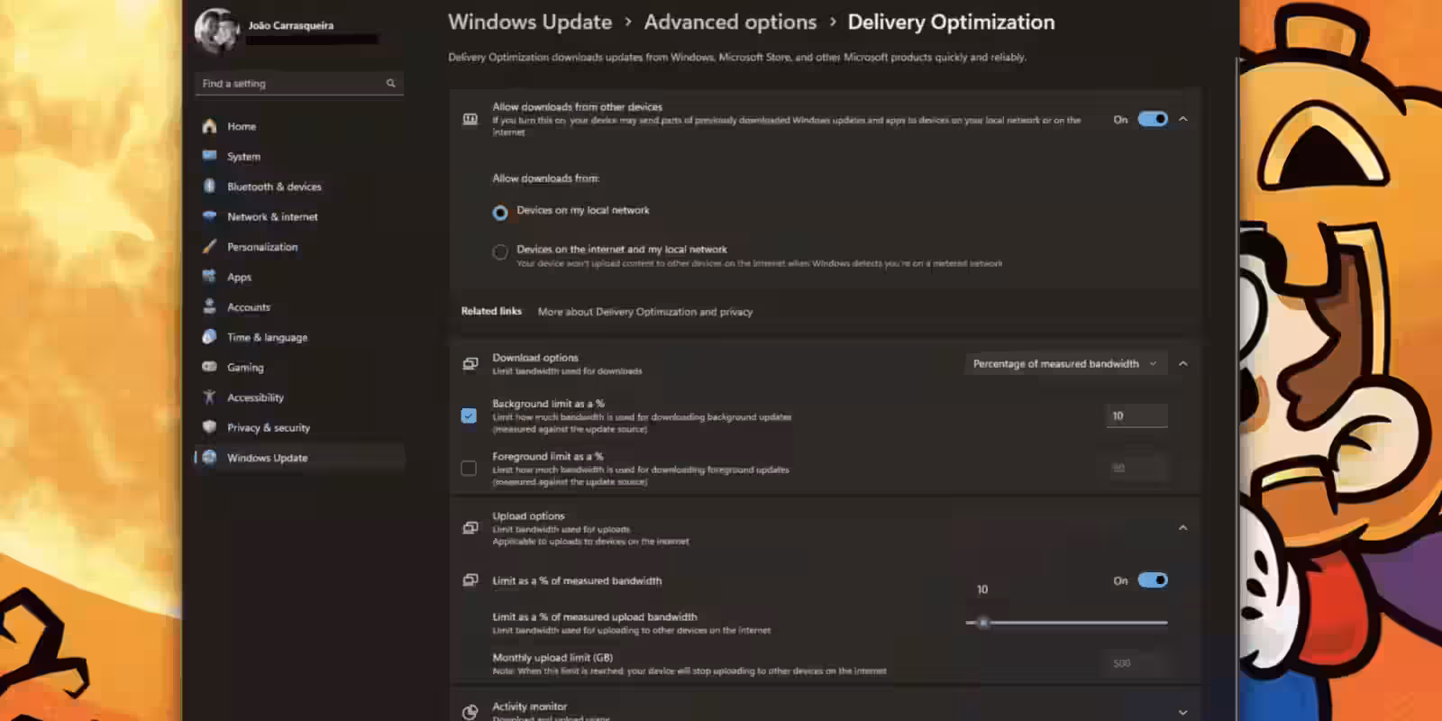
Task: Collapse the Upload options section
Action: [x=1183, y=528]
